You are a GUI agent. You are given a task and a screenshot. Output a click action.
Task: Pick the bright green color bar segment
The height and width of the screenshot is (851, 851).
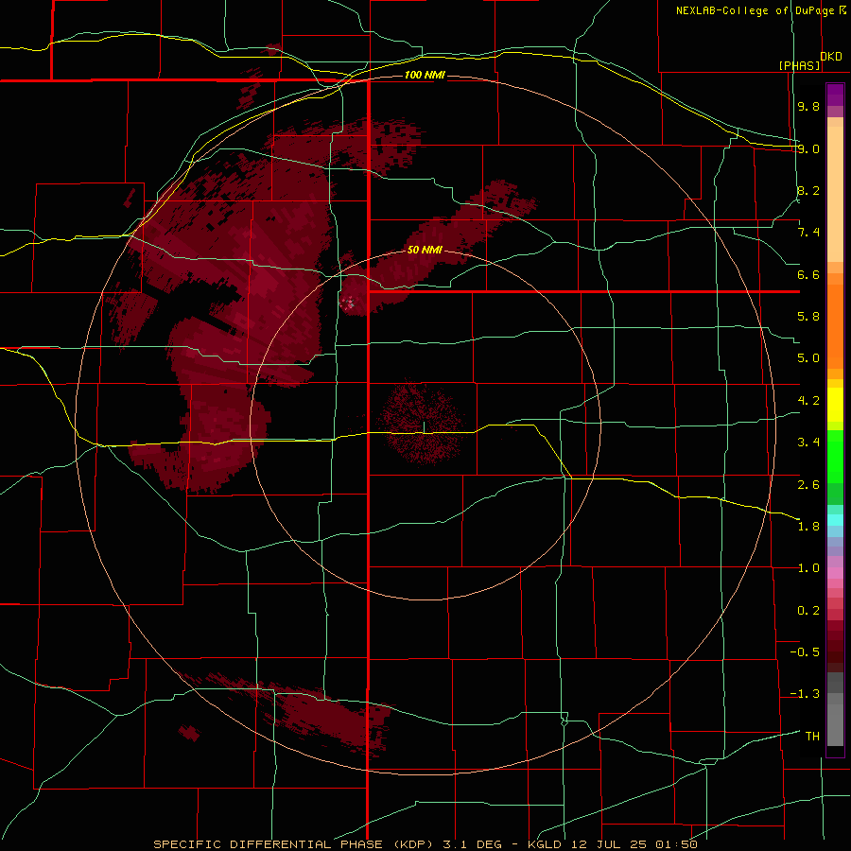tap(835, 456)
